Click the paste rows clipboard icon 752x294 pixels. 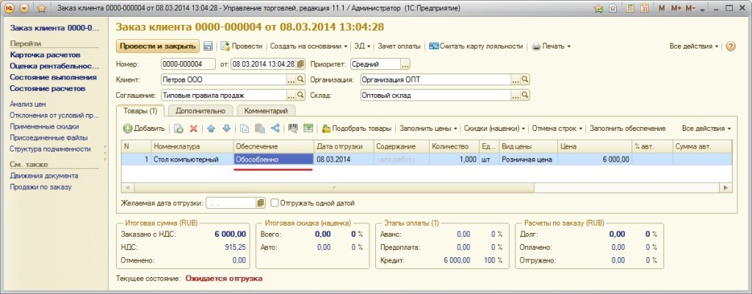259,129
